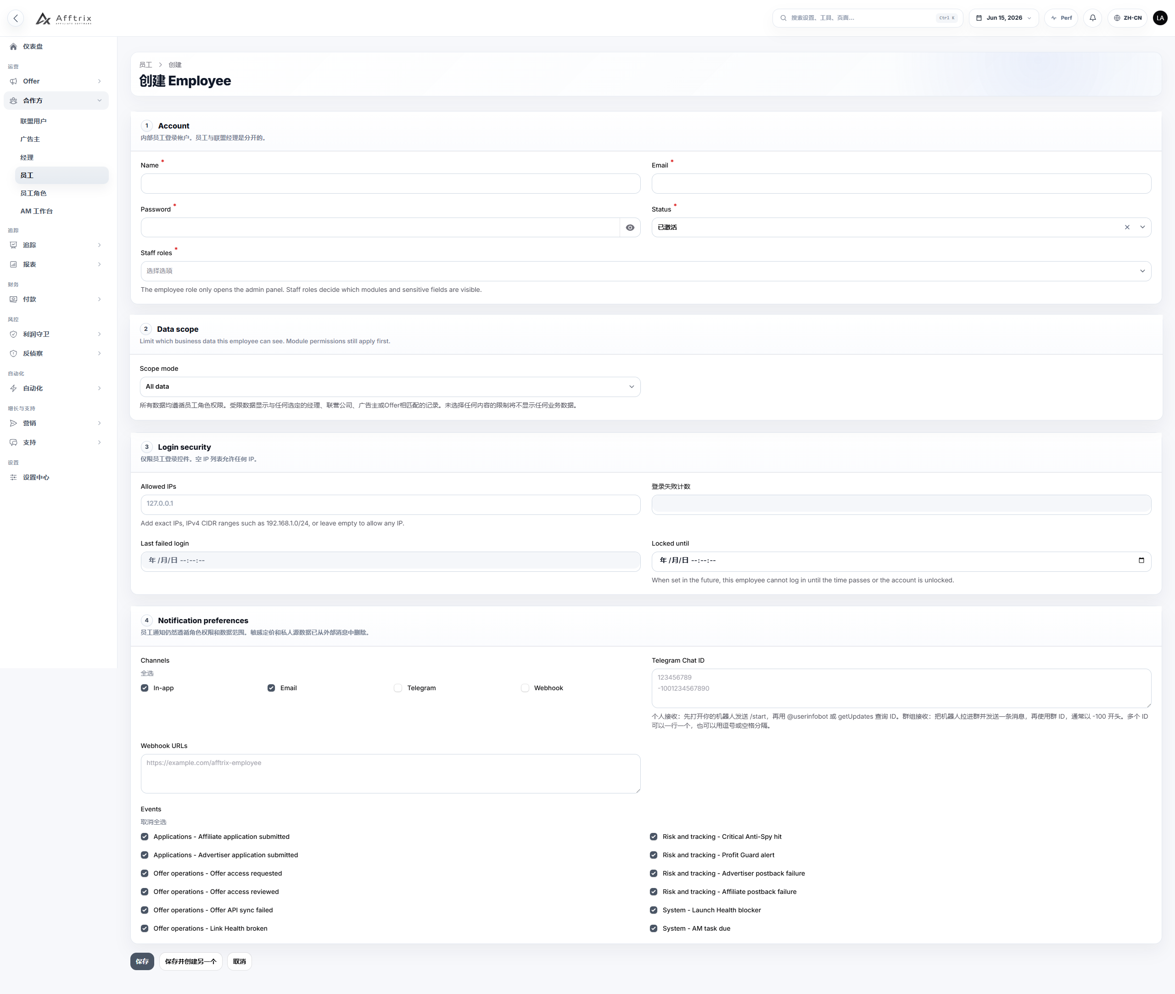
Task: Open the Staff roles dropdown
Action: click(646, 271)
